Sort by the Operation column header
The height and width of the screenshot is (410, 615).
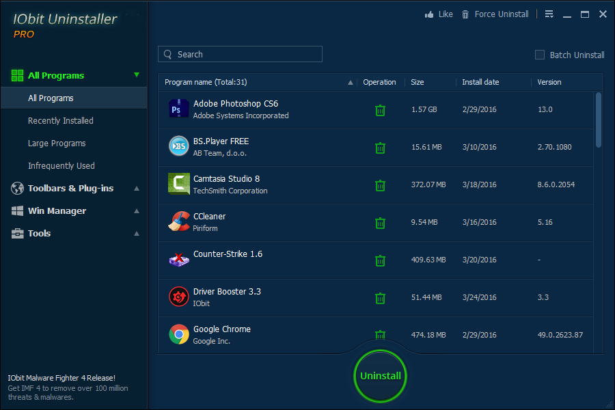tap(379, 82)
